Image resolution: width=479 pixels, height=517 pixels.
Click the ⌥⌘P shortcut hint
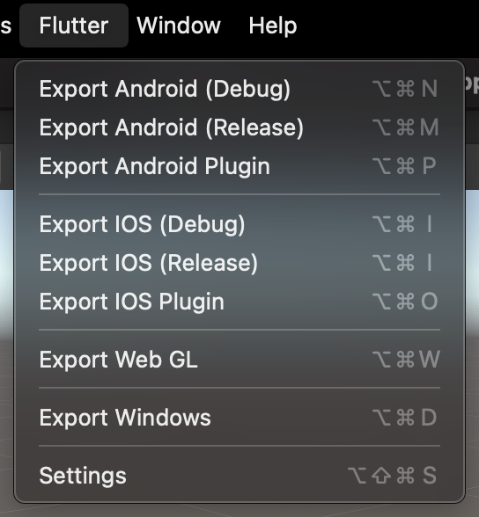click(x=404, y=166)
